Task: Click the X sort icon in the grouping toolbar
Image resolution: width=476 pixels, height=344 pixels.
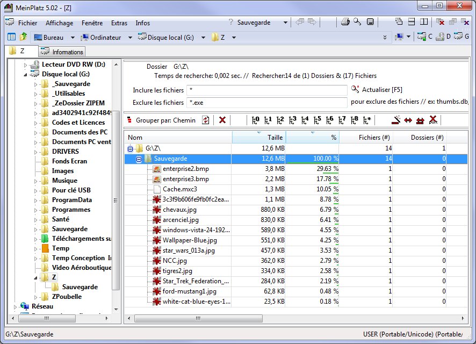Action: 433,120
